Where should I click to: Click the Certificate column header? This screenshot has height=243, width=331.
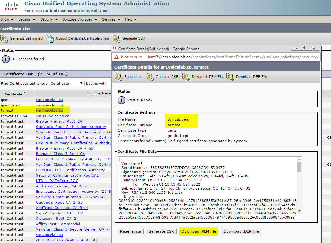(13, 94)
